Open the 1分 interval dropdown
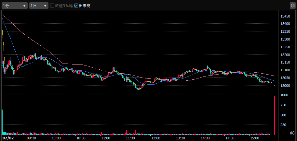Image resolution: width=297 pixels, height=141 pixels. tap(14, 6)
